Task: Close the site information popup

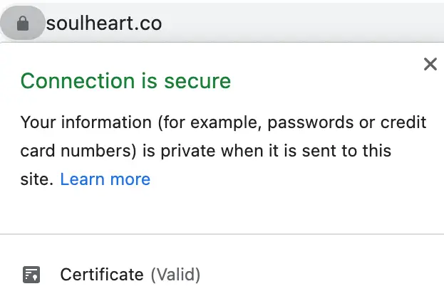Action: pos(430,64)
